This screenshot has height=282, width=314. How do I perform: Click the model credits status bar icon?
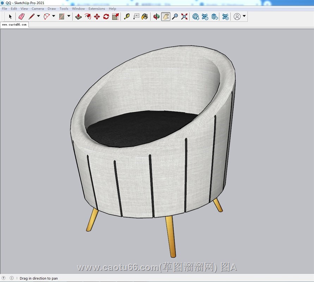12,278
